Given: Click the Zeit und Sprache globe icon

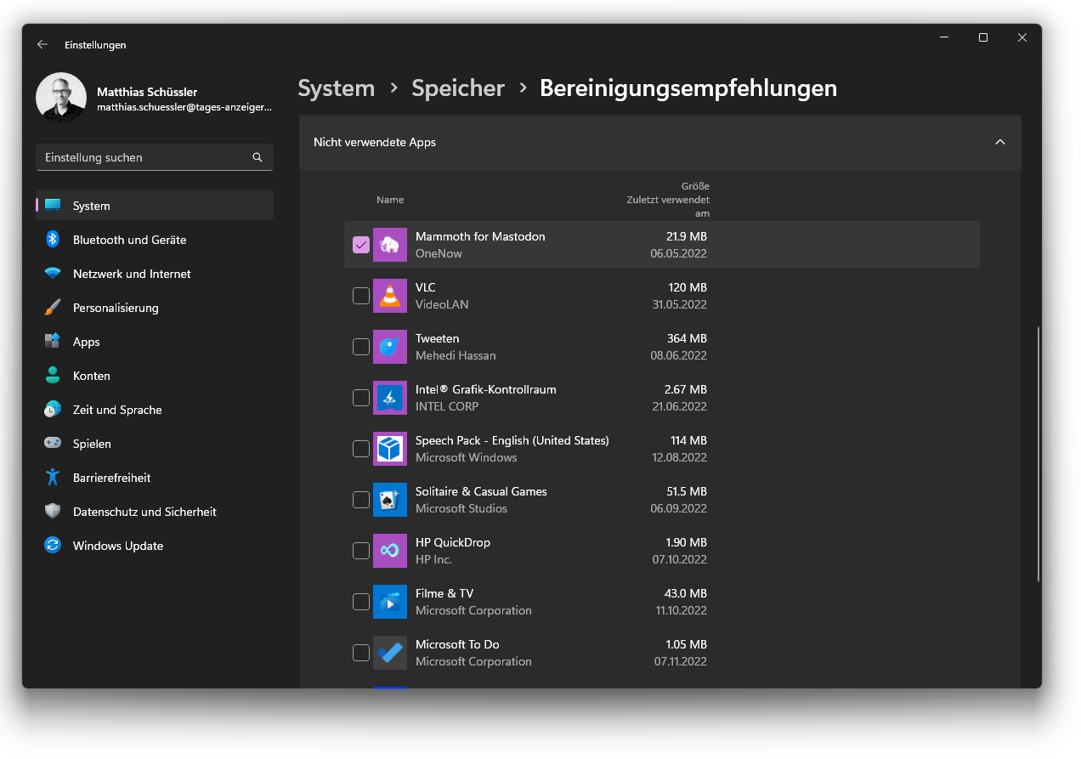Looking at the screenshot, I should click(53, 410).
